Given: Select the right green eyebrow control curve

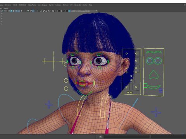Looking at the screenshot, I should coord(158,52).
